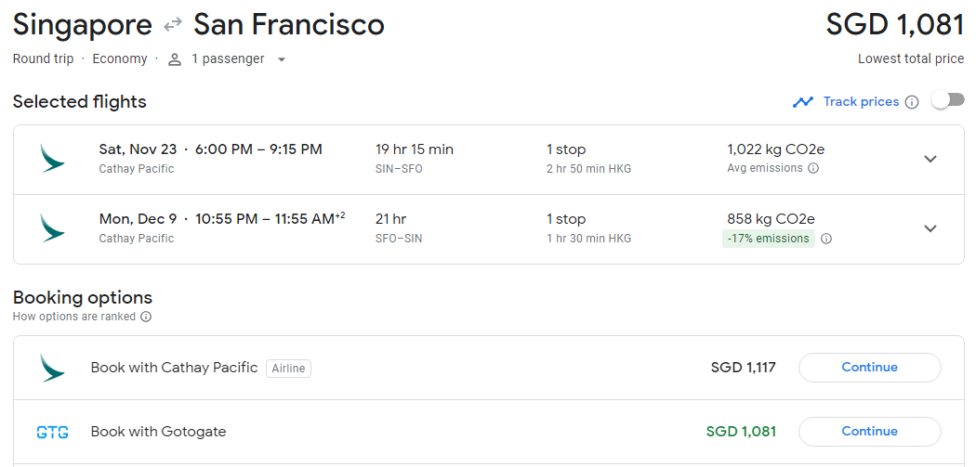Open Track prices info icon
The width and height of the screenshot is (976, 467).
click(x=912, y=102)
